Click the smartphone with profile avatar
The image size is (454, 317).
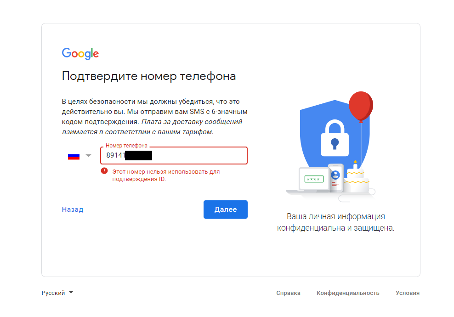click(x=335, y=177)
